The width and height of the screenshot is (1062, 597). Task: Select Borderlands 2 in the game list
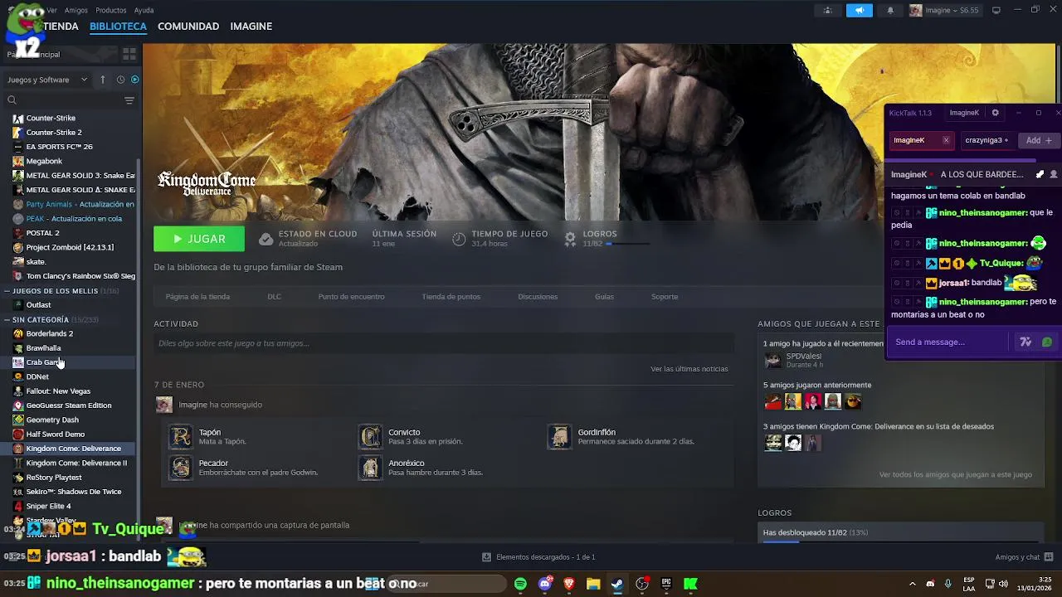click(x=49, y=333)
